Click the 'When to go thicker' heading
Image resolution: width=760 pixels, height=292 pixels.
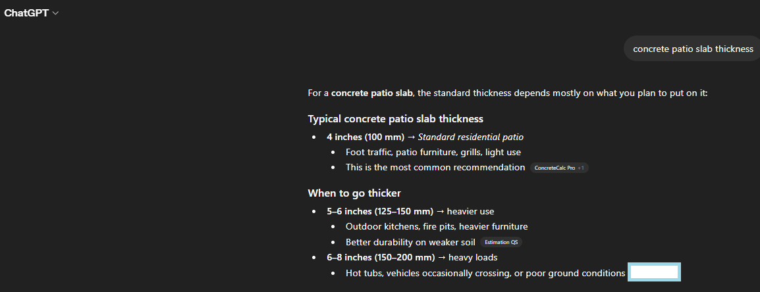pos(354,193)
